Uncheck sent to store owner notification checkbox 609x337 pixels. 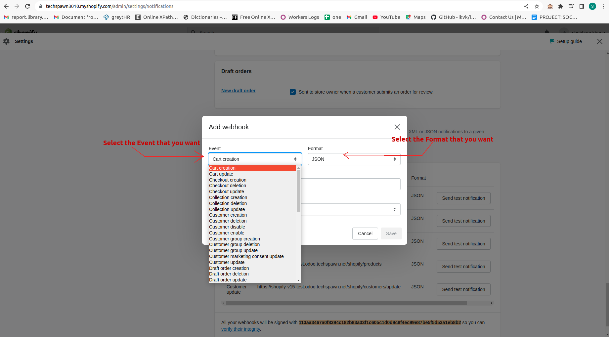pos(293,92)
